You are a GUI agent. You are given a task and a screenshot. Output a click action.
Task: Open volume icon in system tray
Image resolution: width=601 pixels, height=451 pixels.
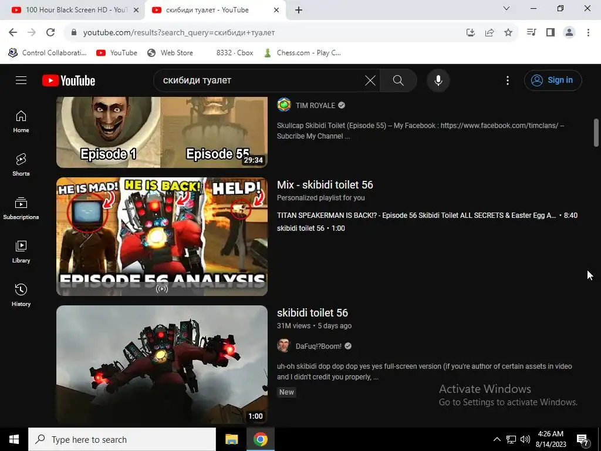pos(525,439)
